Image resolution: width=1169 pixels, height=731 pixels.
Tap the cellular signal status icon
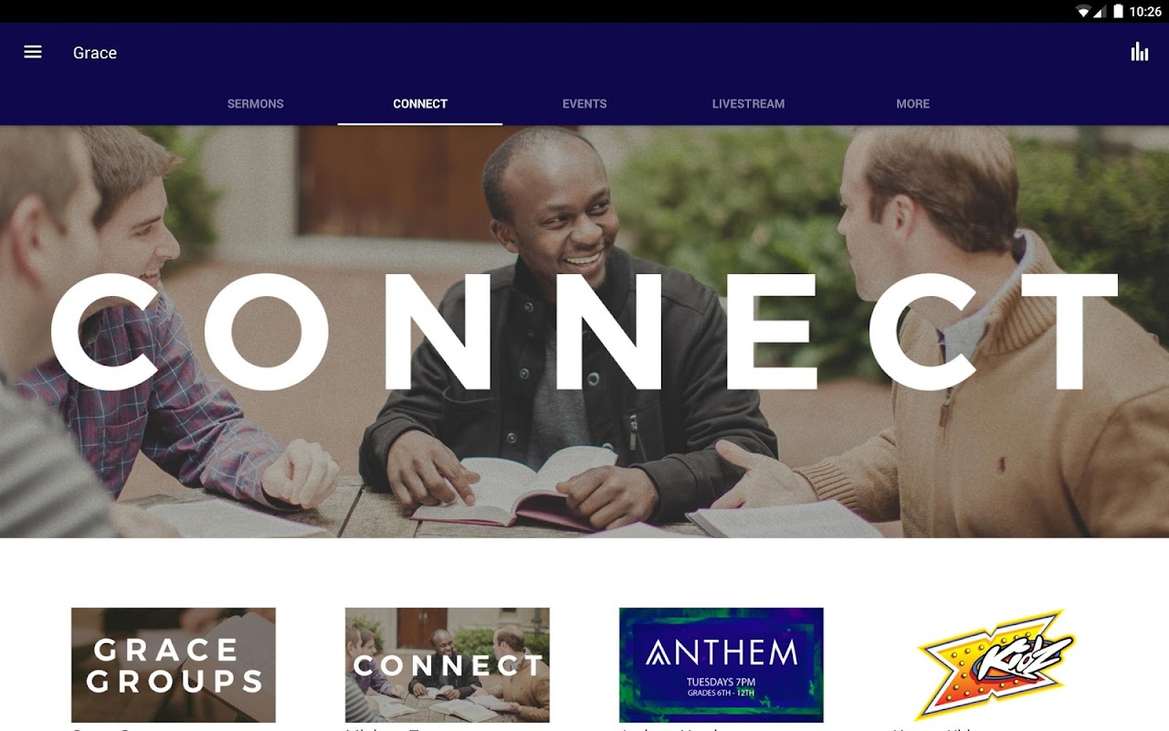pyautogui.click(x=1100, y=11)
